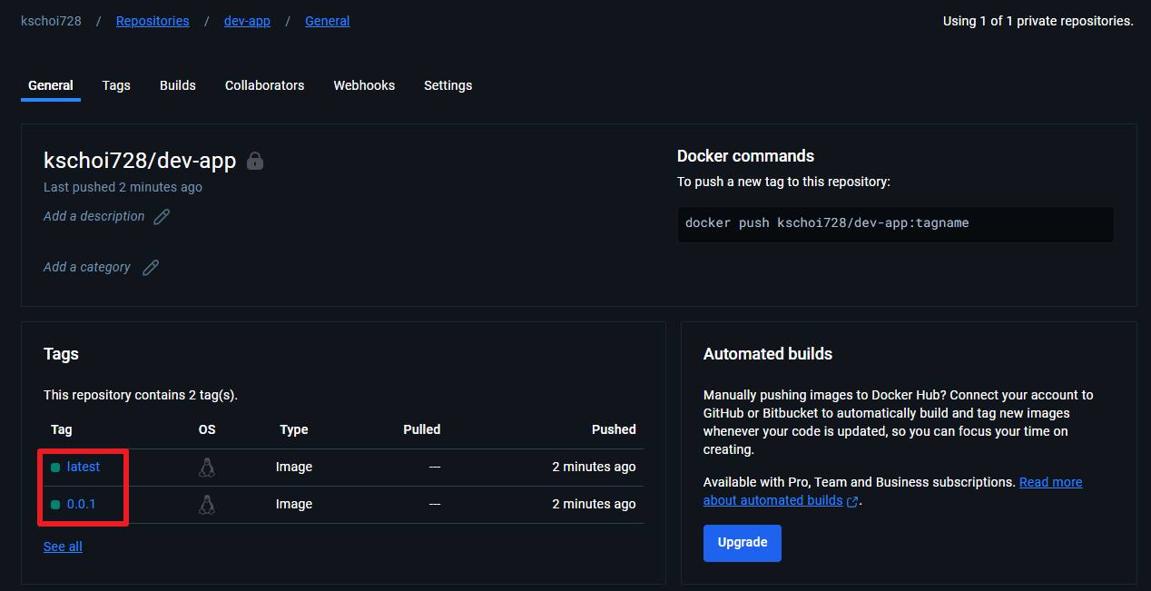Click This repository contains 2 tag(s) text
Image resolution: width=1151 pixels, height=591 pixels.
pyautogui.click(x=141, y=396)
